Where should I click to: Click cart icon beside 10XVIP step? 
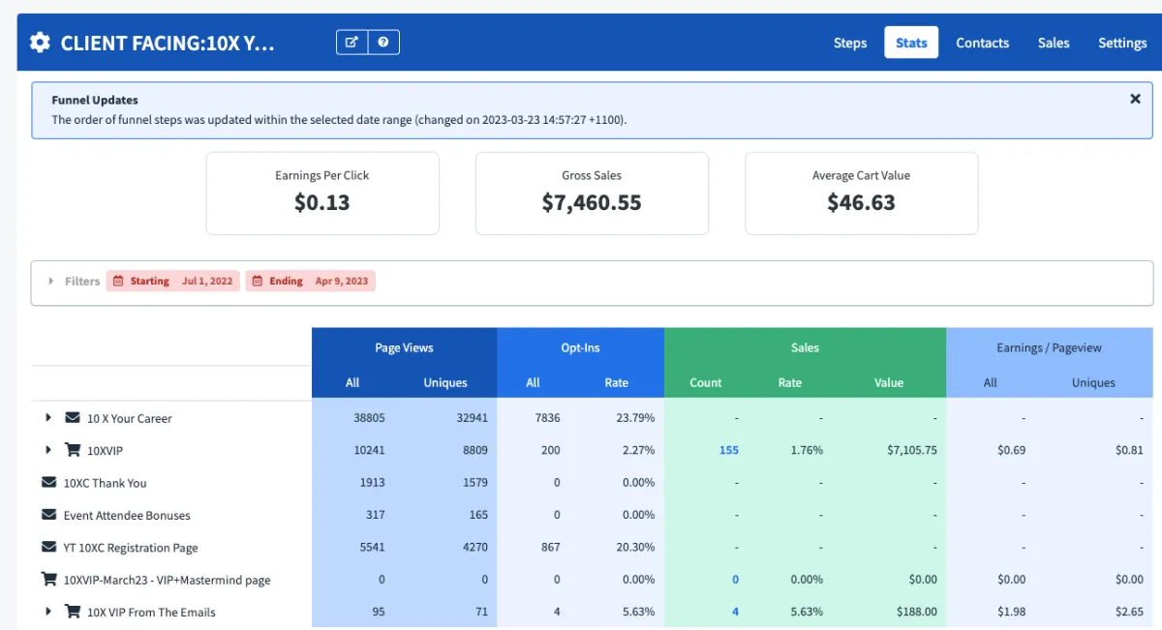(x=73, y=450)
